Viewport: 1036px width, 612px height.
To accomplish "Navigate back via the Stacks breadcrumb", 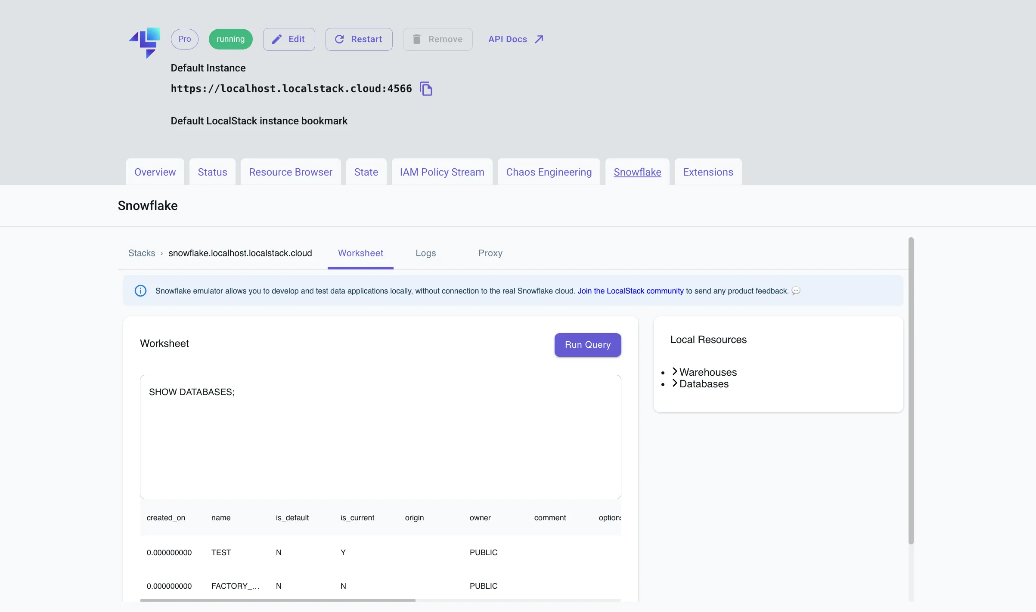I will [x=142, y=253].
